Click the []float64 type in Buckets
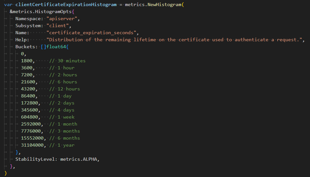Screen dimensions: 310x177 [x=53, y=47]
